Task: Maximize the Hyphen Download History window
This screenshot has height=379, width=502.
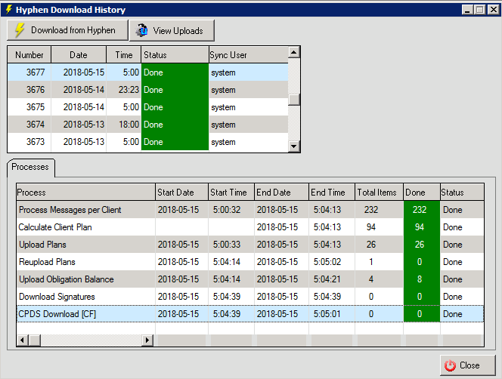Action: point(479,10)
